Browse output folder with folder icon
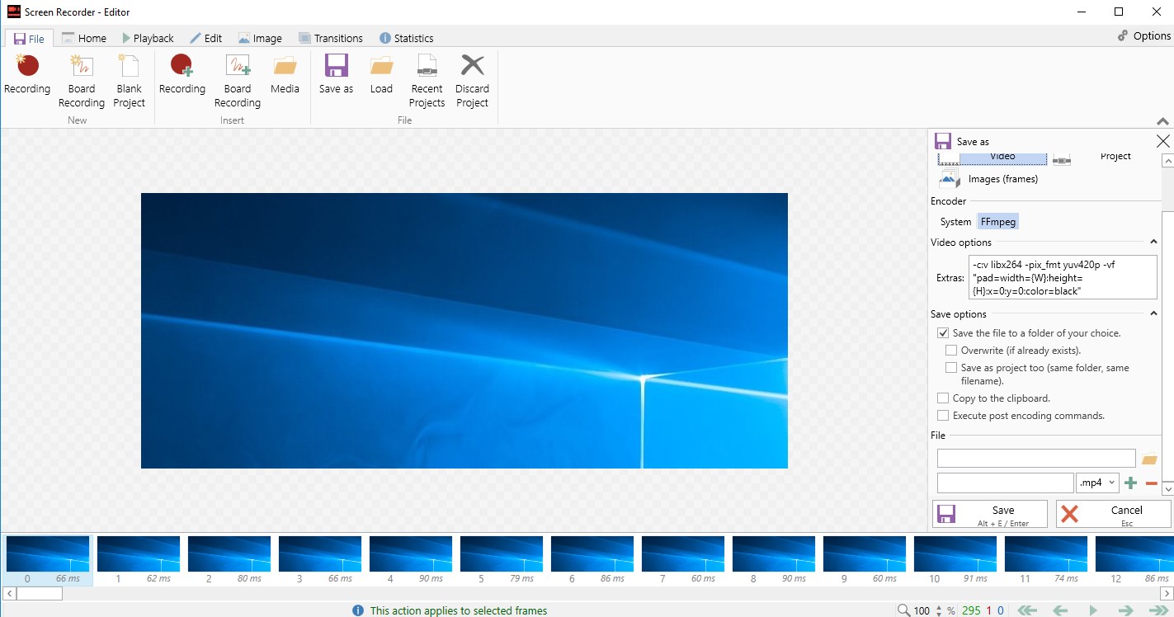This screenshot has height=617, width=1174. (1149, 459)
